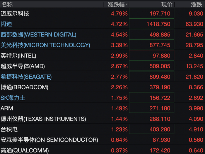Open 希捷科技(SEAGATE) stock link
This screenshot has height=154, width=205.
tap(26, 77)
